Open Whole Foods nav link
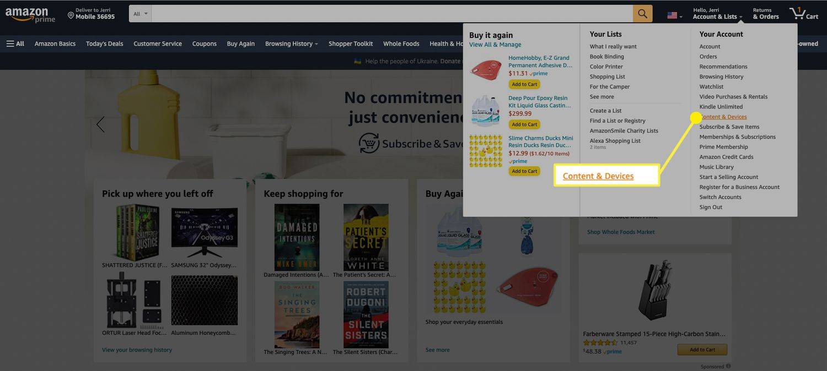827x371 pixels. pos(401,43)
